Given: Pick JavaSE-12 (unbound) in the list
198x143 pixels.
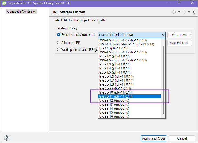Looking at the screenshot, I should click(130, 101).
